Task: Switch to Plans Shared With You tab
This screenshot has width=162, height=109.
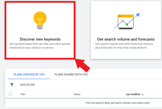Action: 71,75
